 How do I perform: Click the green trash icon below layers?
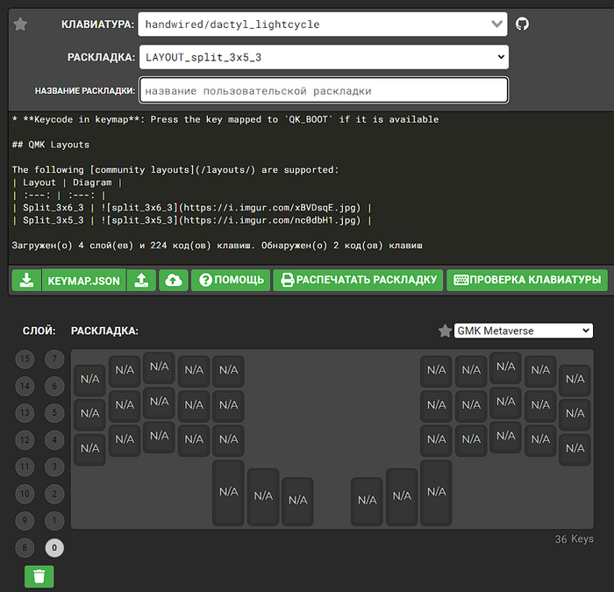pyautogui.click(x=39, y=576)
